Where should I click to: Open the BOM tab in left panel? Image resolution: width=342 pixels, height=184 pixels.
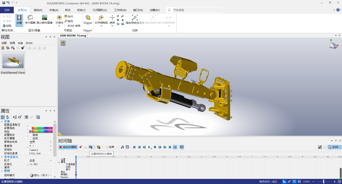(29, 43)
